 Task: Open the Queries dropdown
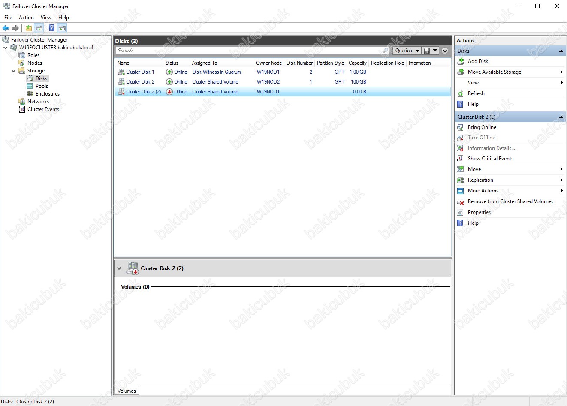407,51
